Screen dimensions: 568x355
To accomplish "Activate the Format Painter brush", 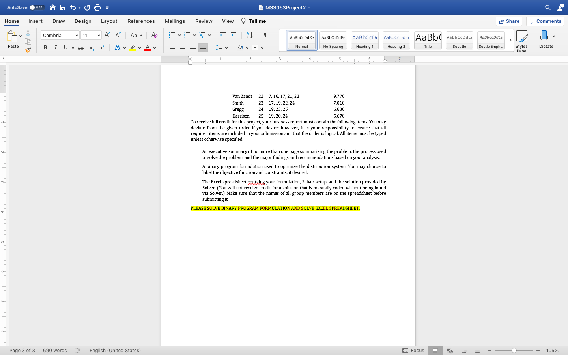I will pos(28,50).
